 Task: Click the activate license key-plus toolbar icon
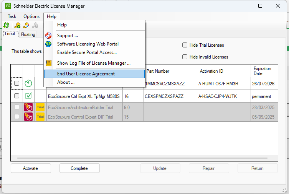coord(17,25)
